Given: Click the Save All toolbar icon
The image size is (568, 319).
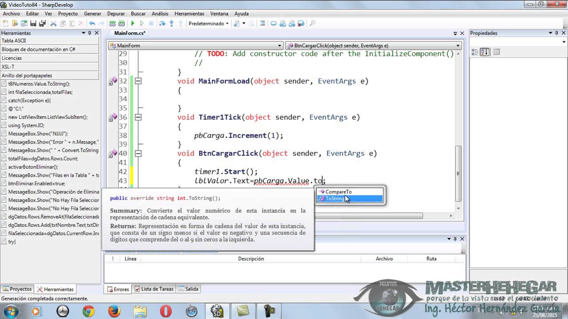Looking at the screenshot, I should click(x=43, y=23).
